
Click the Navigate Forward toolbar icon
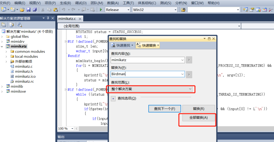click(93, 10)
